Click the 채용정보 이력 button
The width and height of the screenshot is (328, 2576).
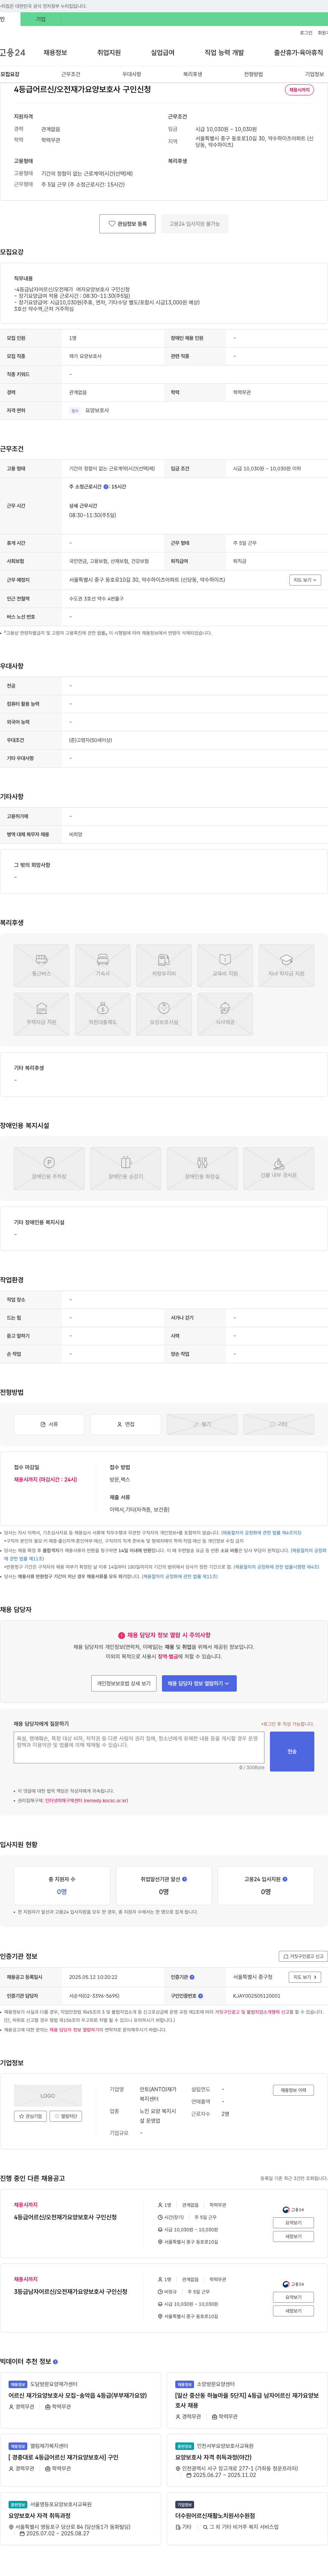point(293,2090)
